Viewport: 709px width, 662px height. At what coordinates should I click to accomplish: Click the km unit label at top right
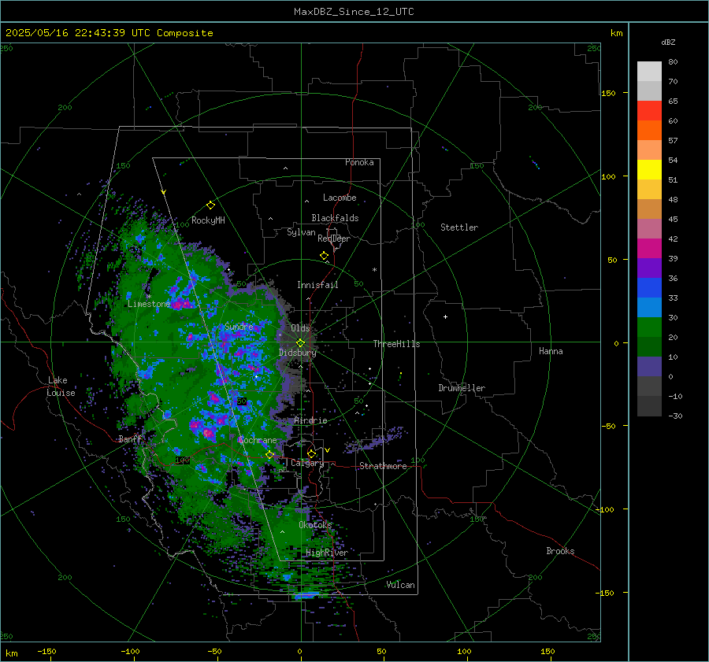coord(616,33)
